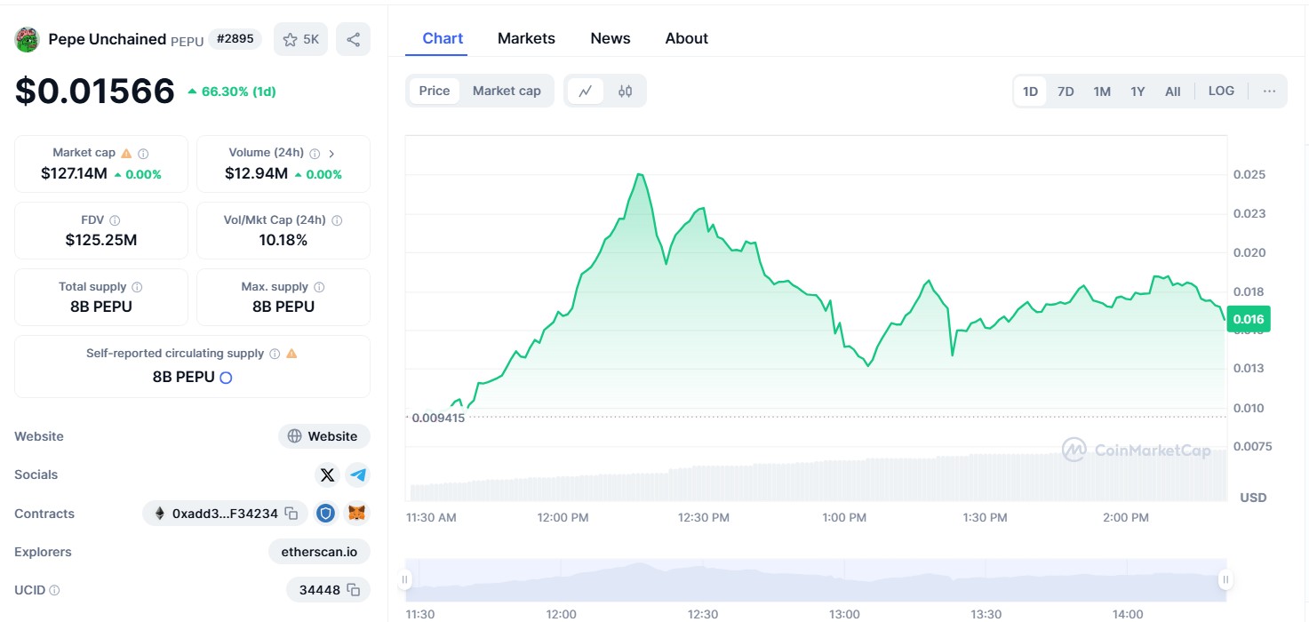Expand Volume (24h) details chevron
This screenshot has width=1309, height=622.
[x=331, y=154]
